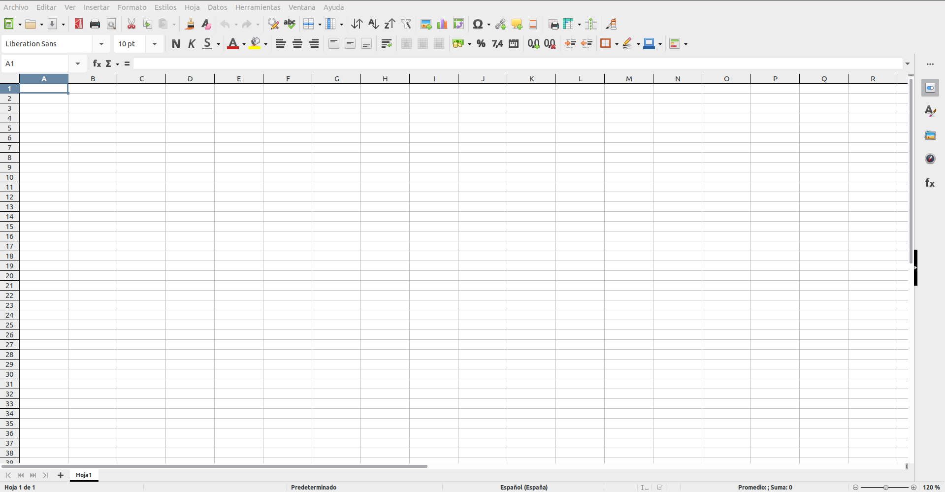The height and width of the screenshot is (492, 945).
Task: Open the sidebar Gallery panel
Action: [930, 135]
